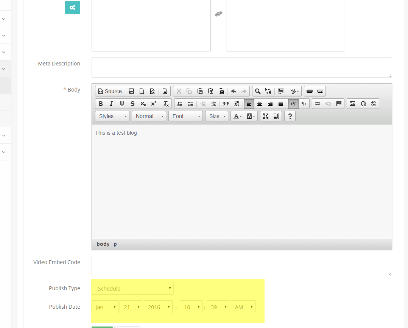
Task: Expand the Font dropdown
Action: pyautogui.click(x=185, y=116)
